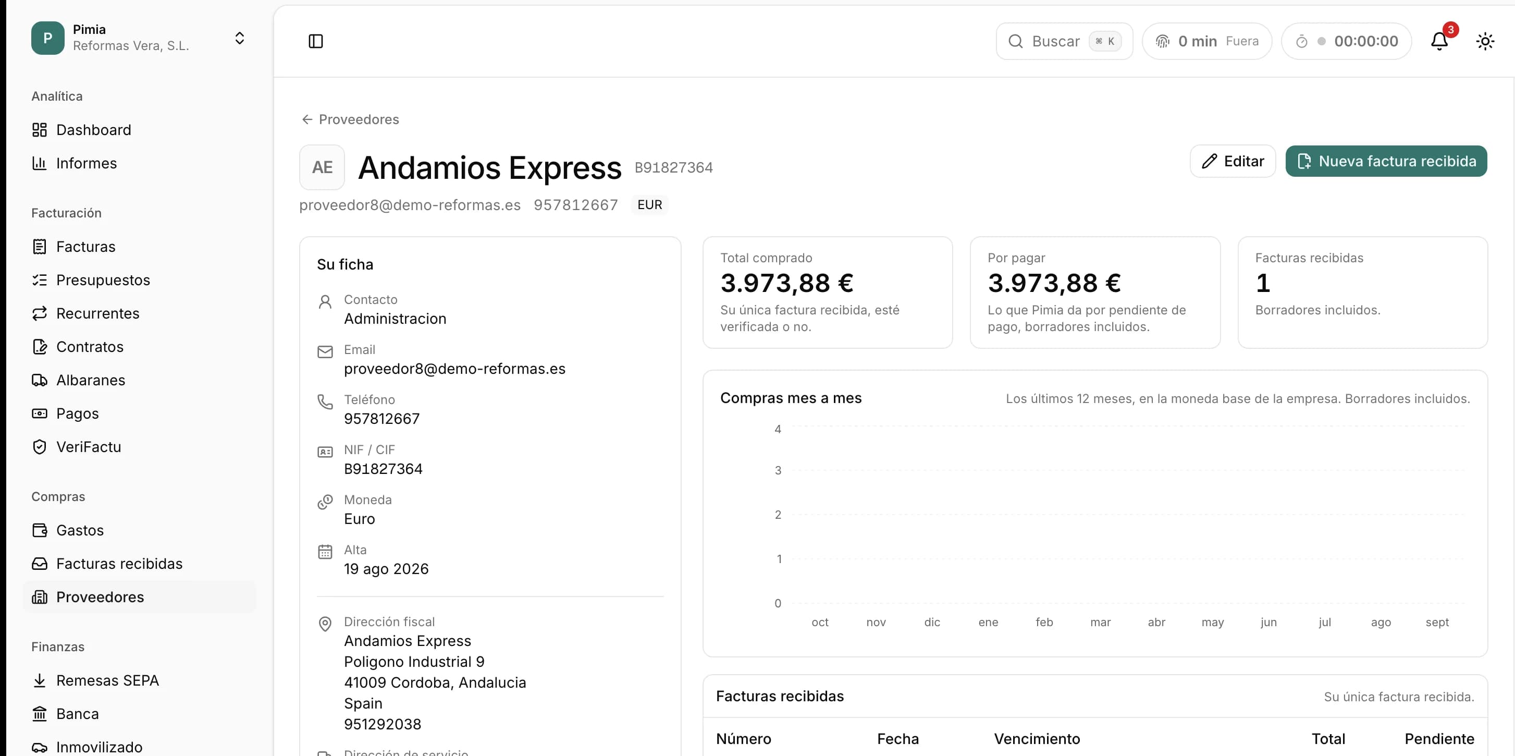Click the Total column header
Image resolution: width=1515 pixels, height=756 pixels.
(1328, 739)
